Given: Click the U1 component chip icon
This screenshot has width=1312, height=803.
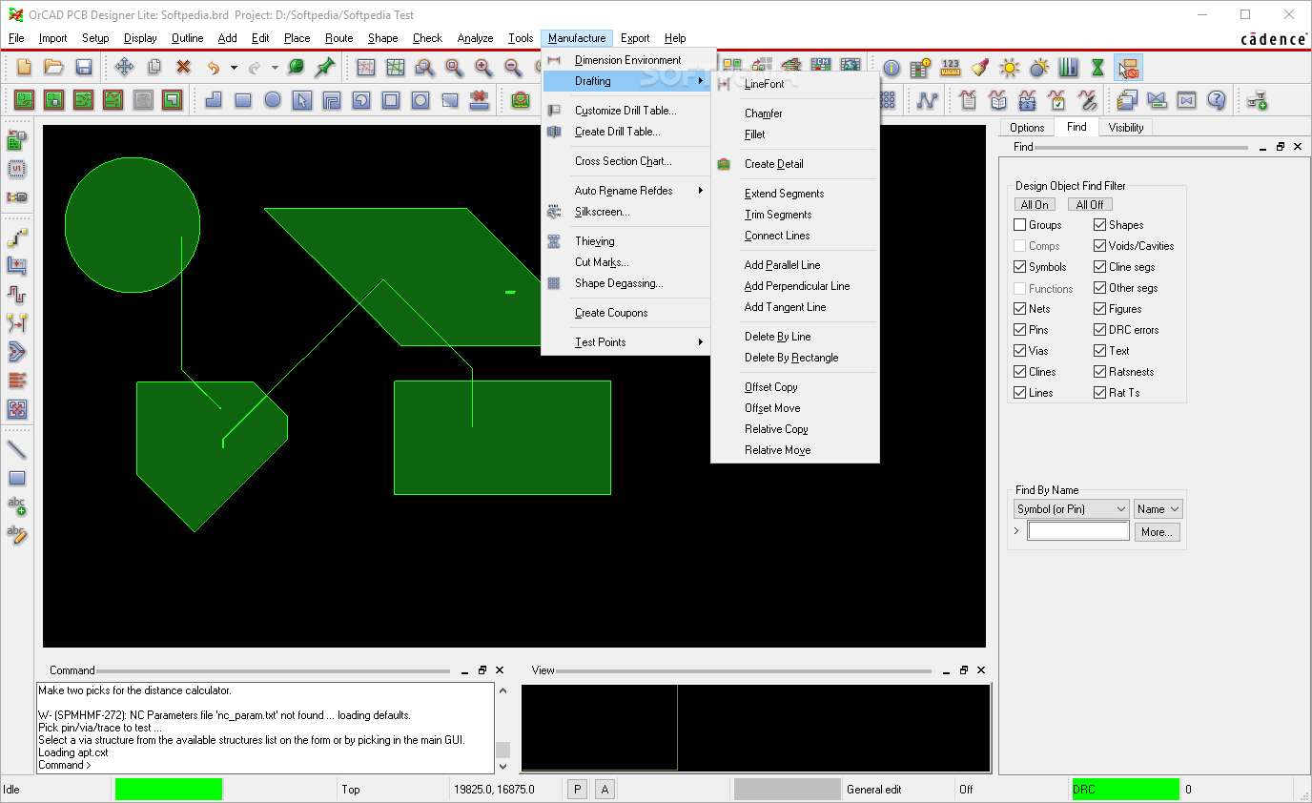Looking at the screenshot, I should [x=16, y=170].
